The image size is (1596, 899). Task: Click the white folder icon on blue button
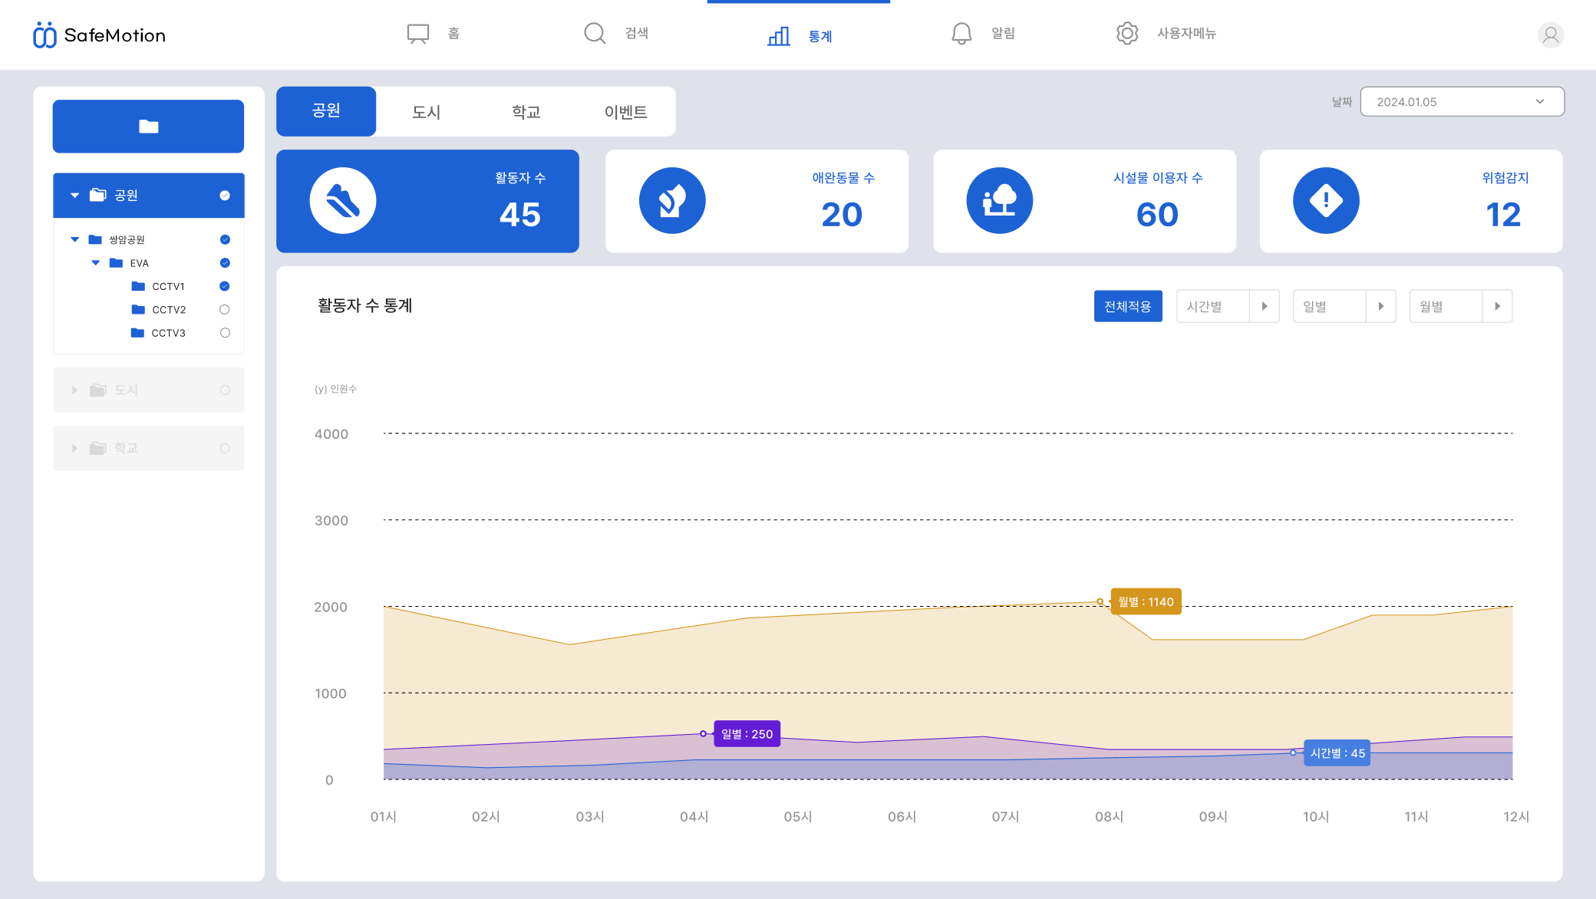149,127
